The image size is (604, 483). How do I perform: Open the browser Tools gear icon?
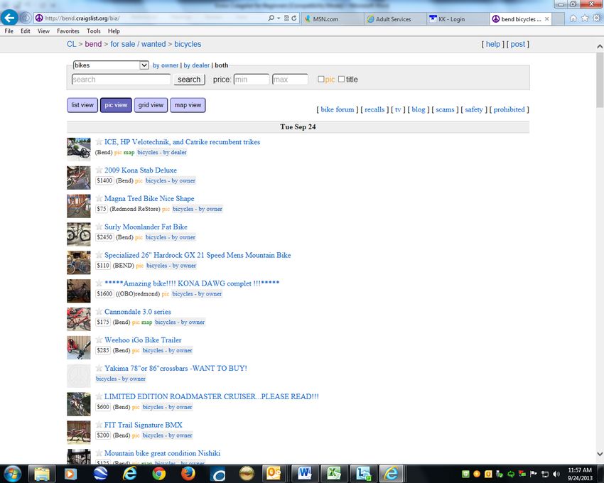click(596, 18)
